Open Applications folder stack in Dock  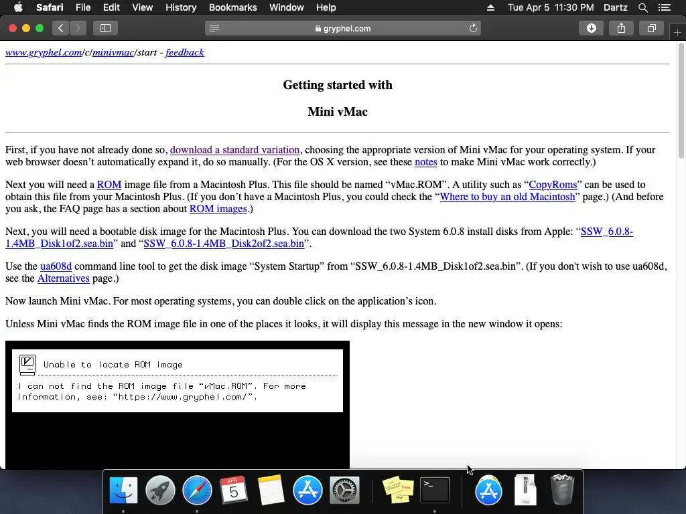tap(488, 491)
